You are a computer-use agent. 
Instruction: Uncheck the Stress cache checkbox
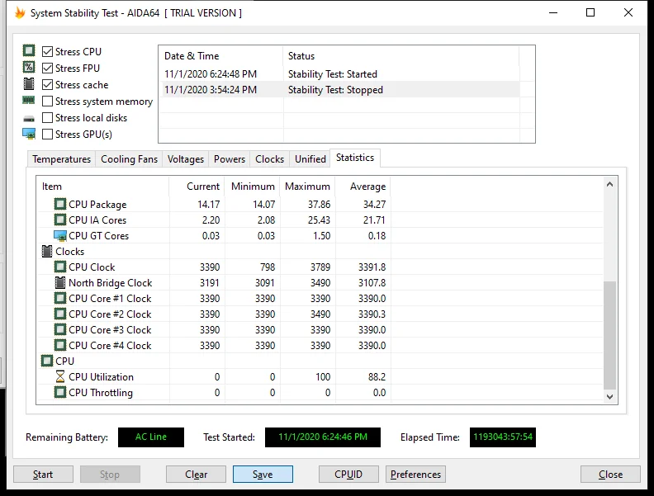(48, 85)
